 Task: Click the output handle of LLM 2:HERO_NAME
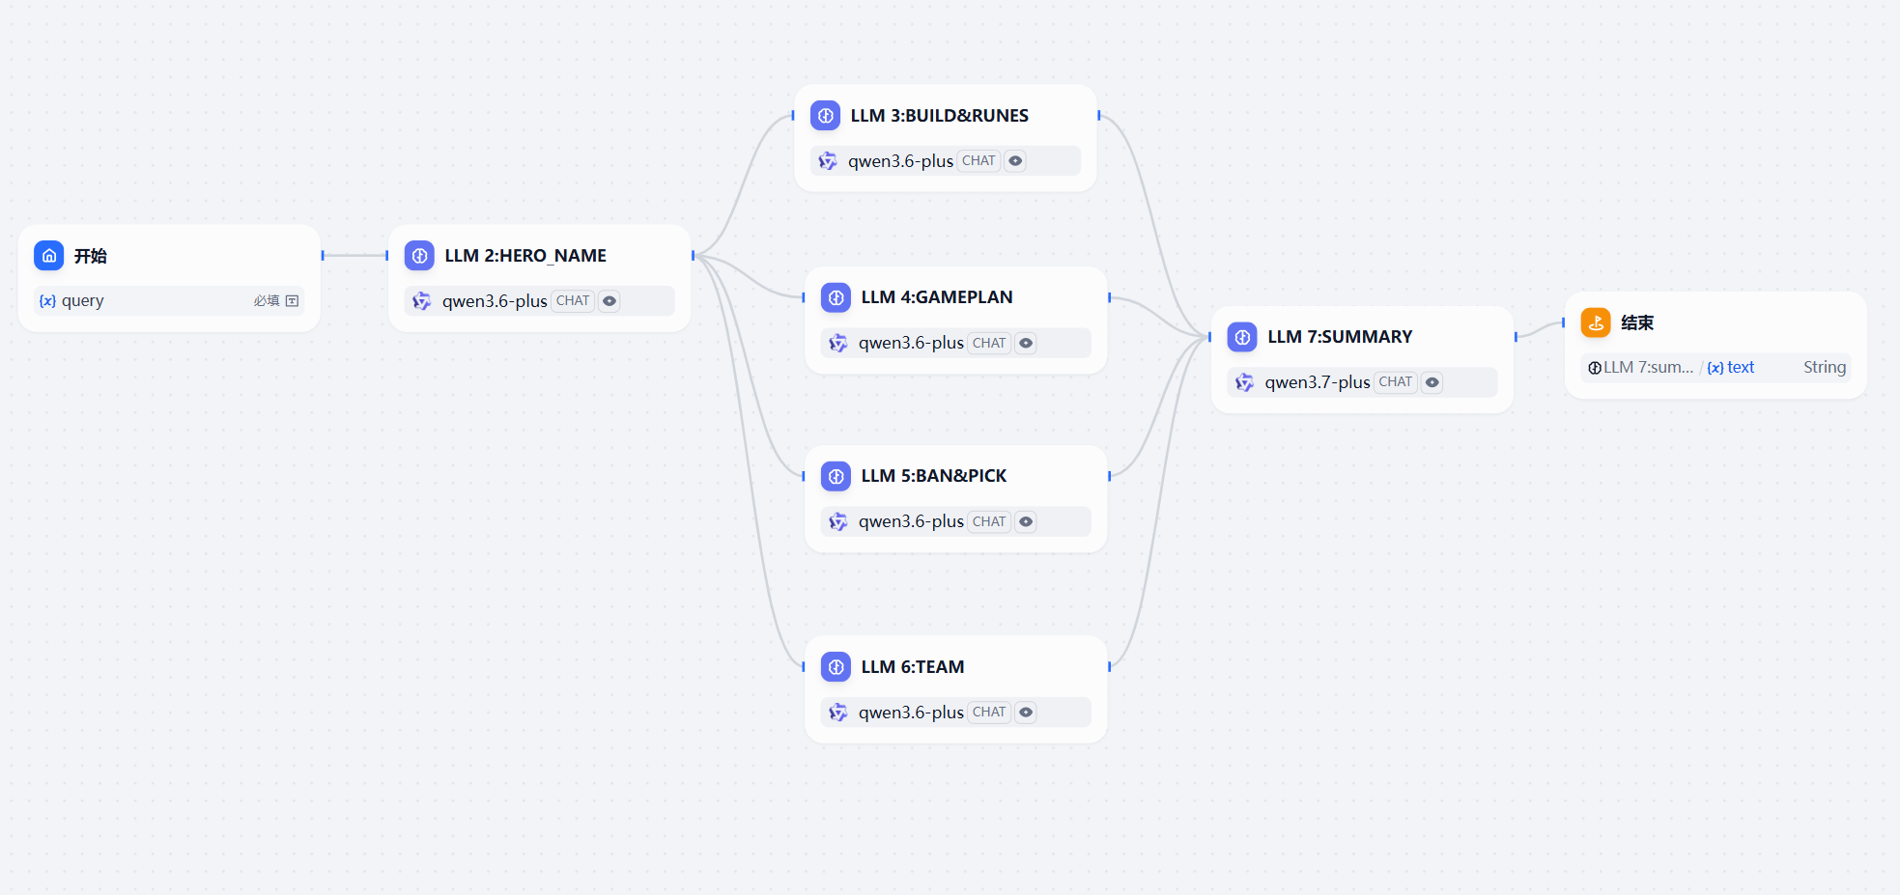click(x=694, y=256)
